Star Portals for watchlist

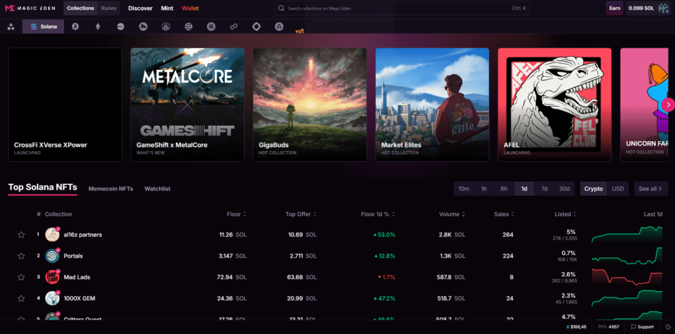(x=21, y=256)
